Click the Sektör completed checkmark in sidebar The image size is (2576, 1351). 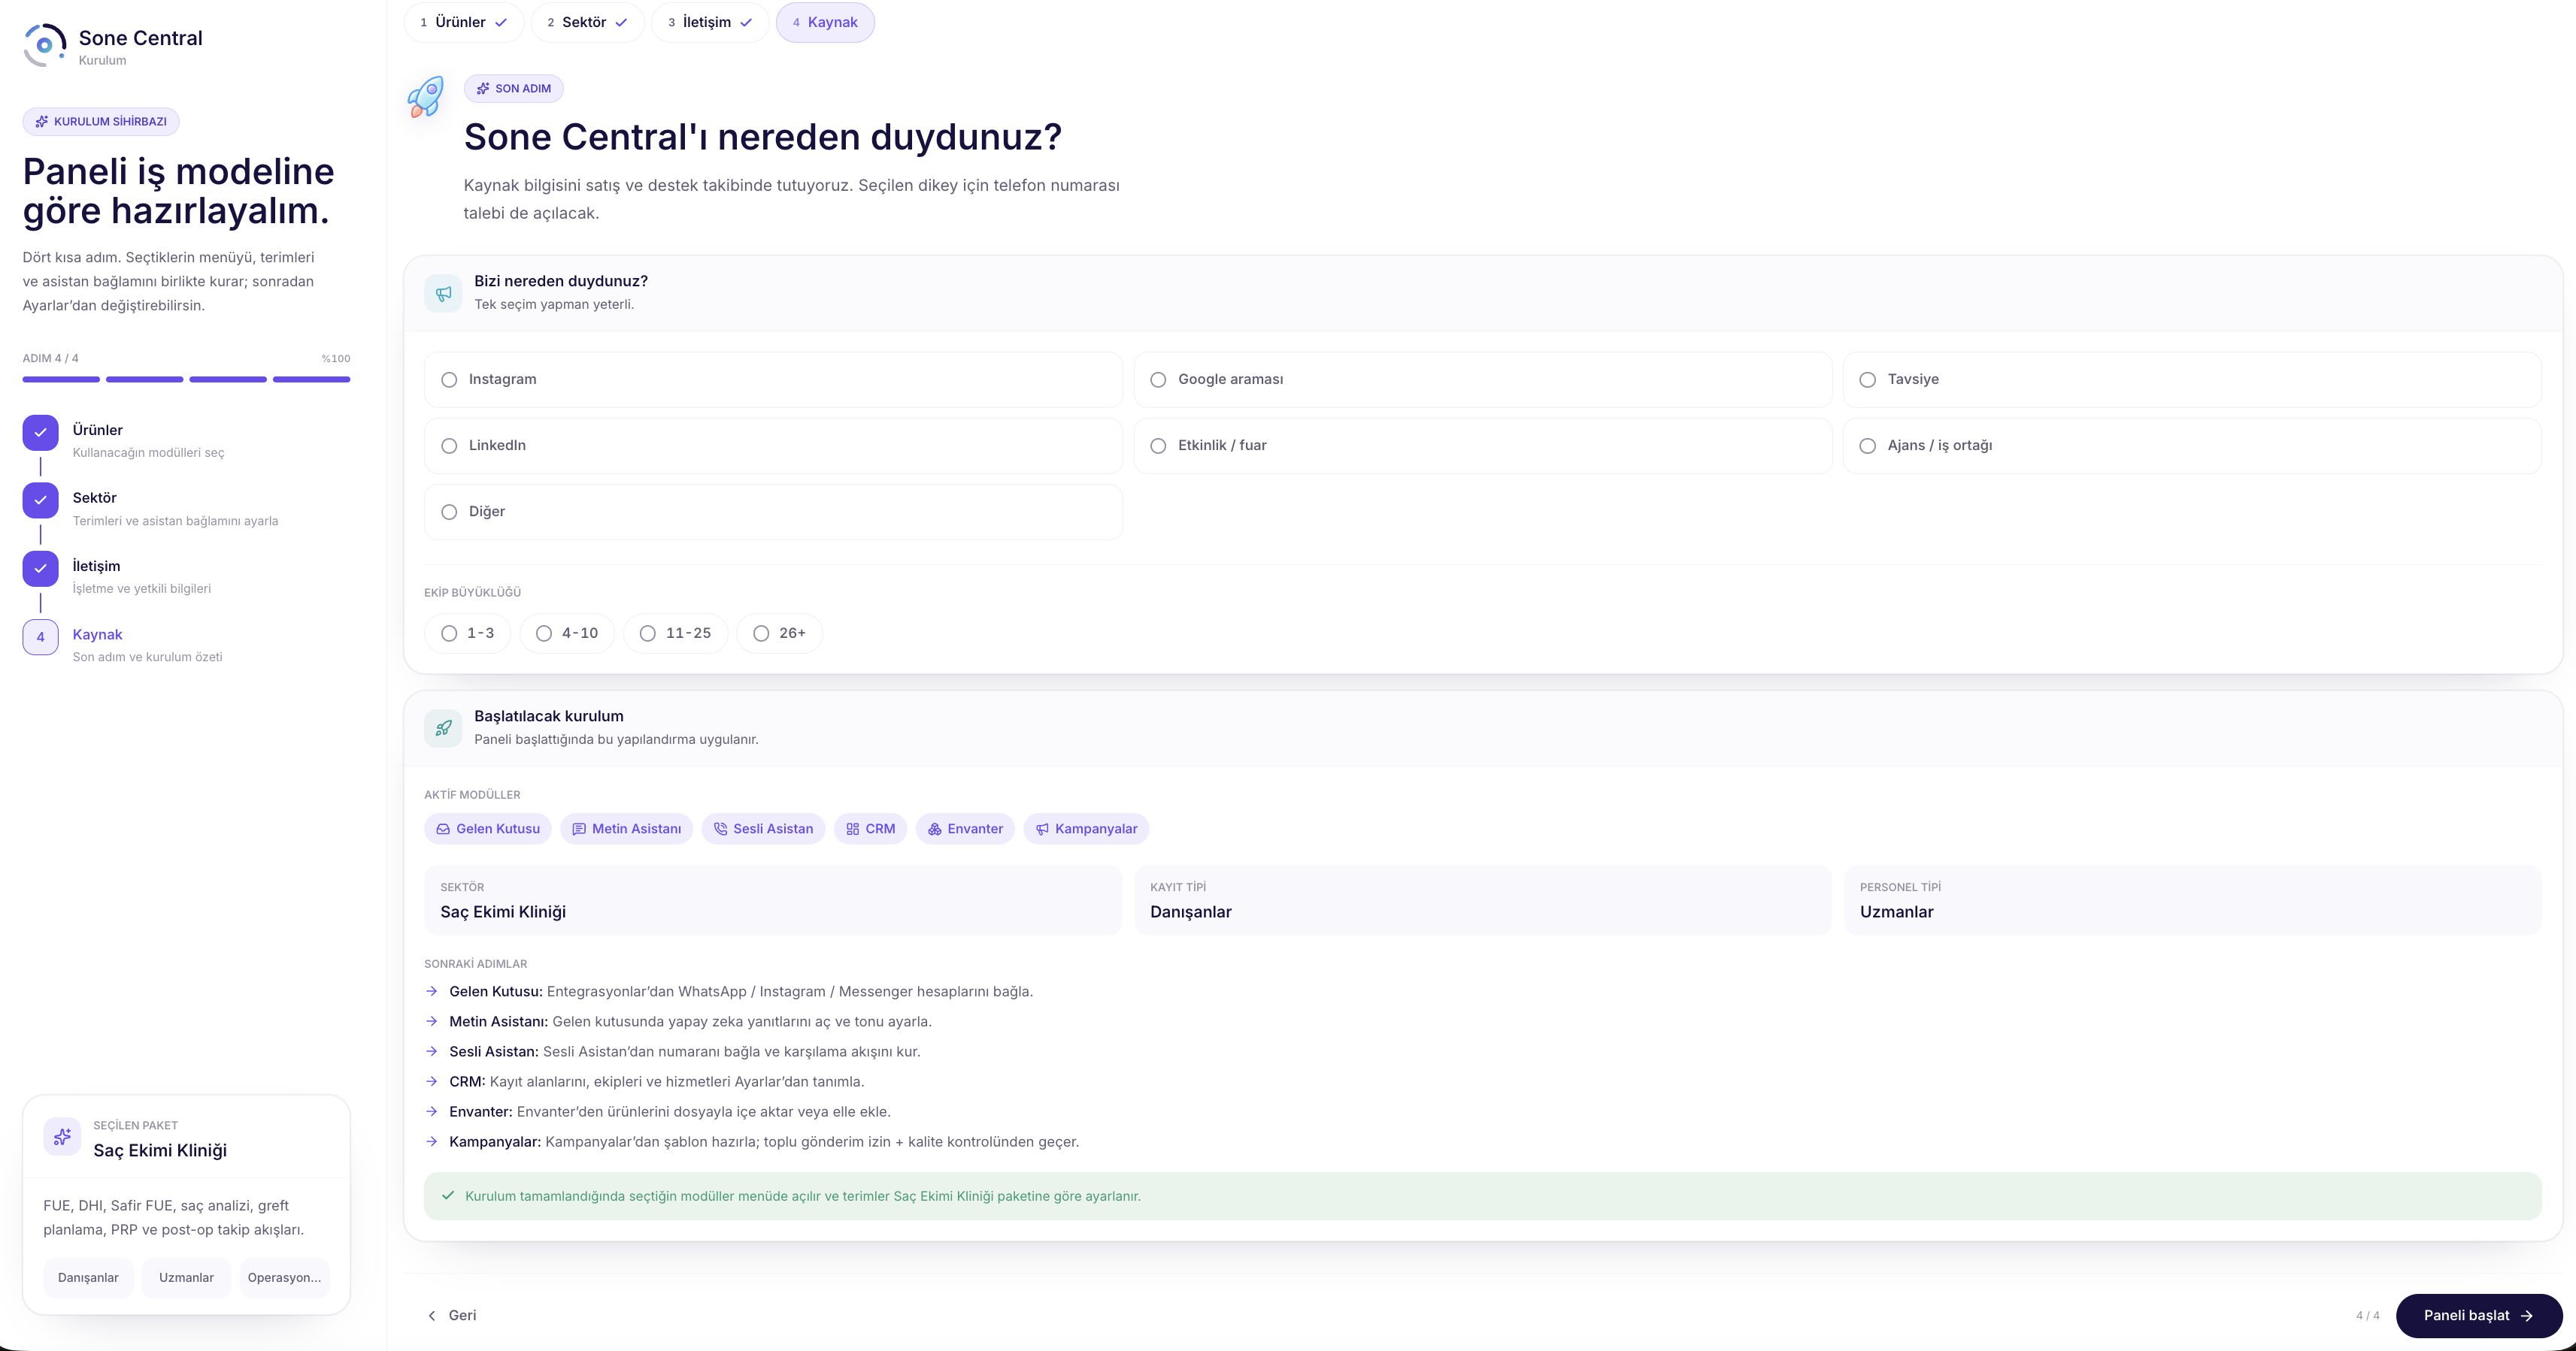click(40, 500)
